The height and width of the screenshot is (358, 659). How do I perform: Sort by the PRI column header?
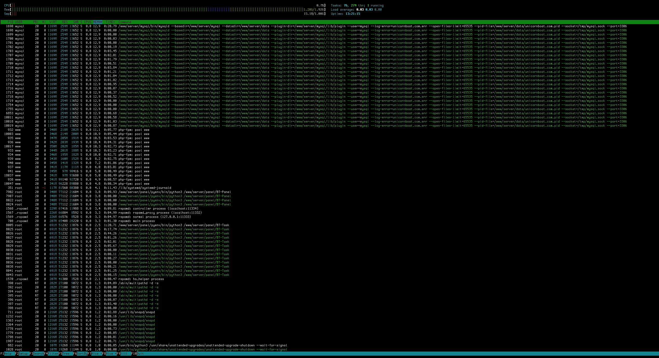[36, 22]
